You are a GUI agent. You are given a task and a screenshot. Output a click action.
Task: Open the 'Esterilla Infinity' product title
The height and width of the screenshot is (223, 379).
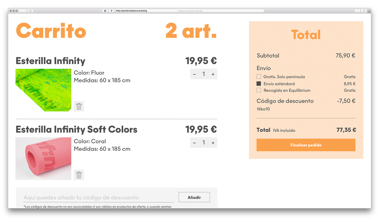(50, 61)
